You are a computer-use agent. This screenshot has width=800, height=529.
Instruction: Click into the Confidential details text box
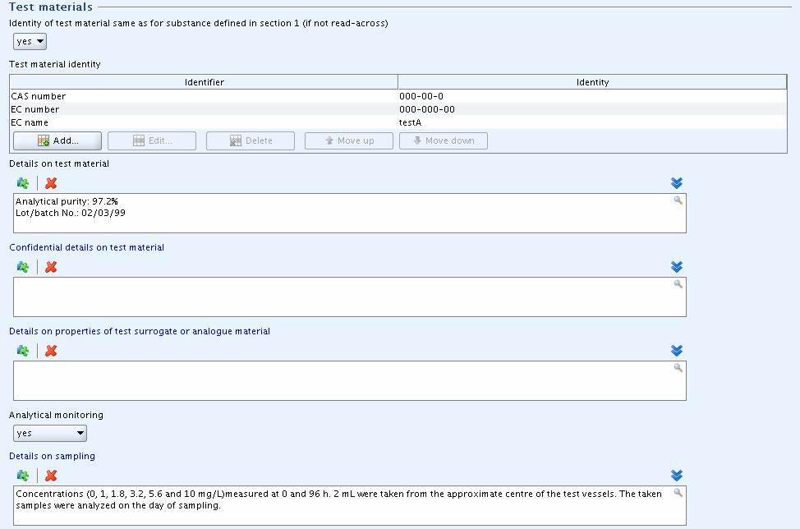point(350,297)
